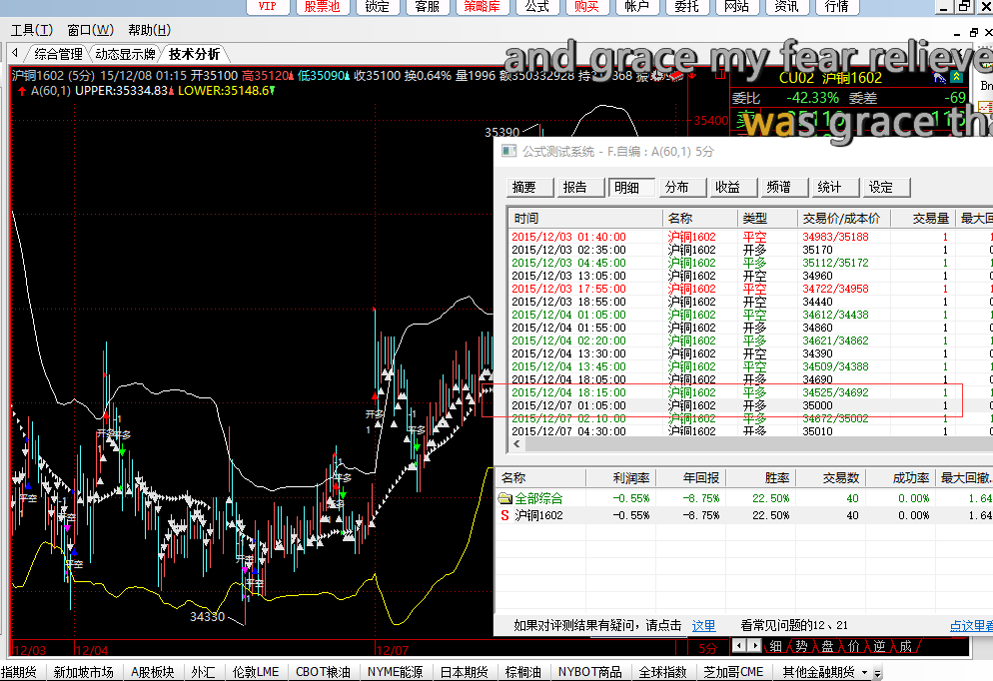This screenshot has width=993, height=681.
Task: Open the 设定 settings tab
Action: click(880, 187)
